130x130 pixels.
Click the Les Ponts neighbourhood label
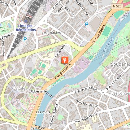(43, 112)
